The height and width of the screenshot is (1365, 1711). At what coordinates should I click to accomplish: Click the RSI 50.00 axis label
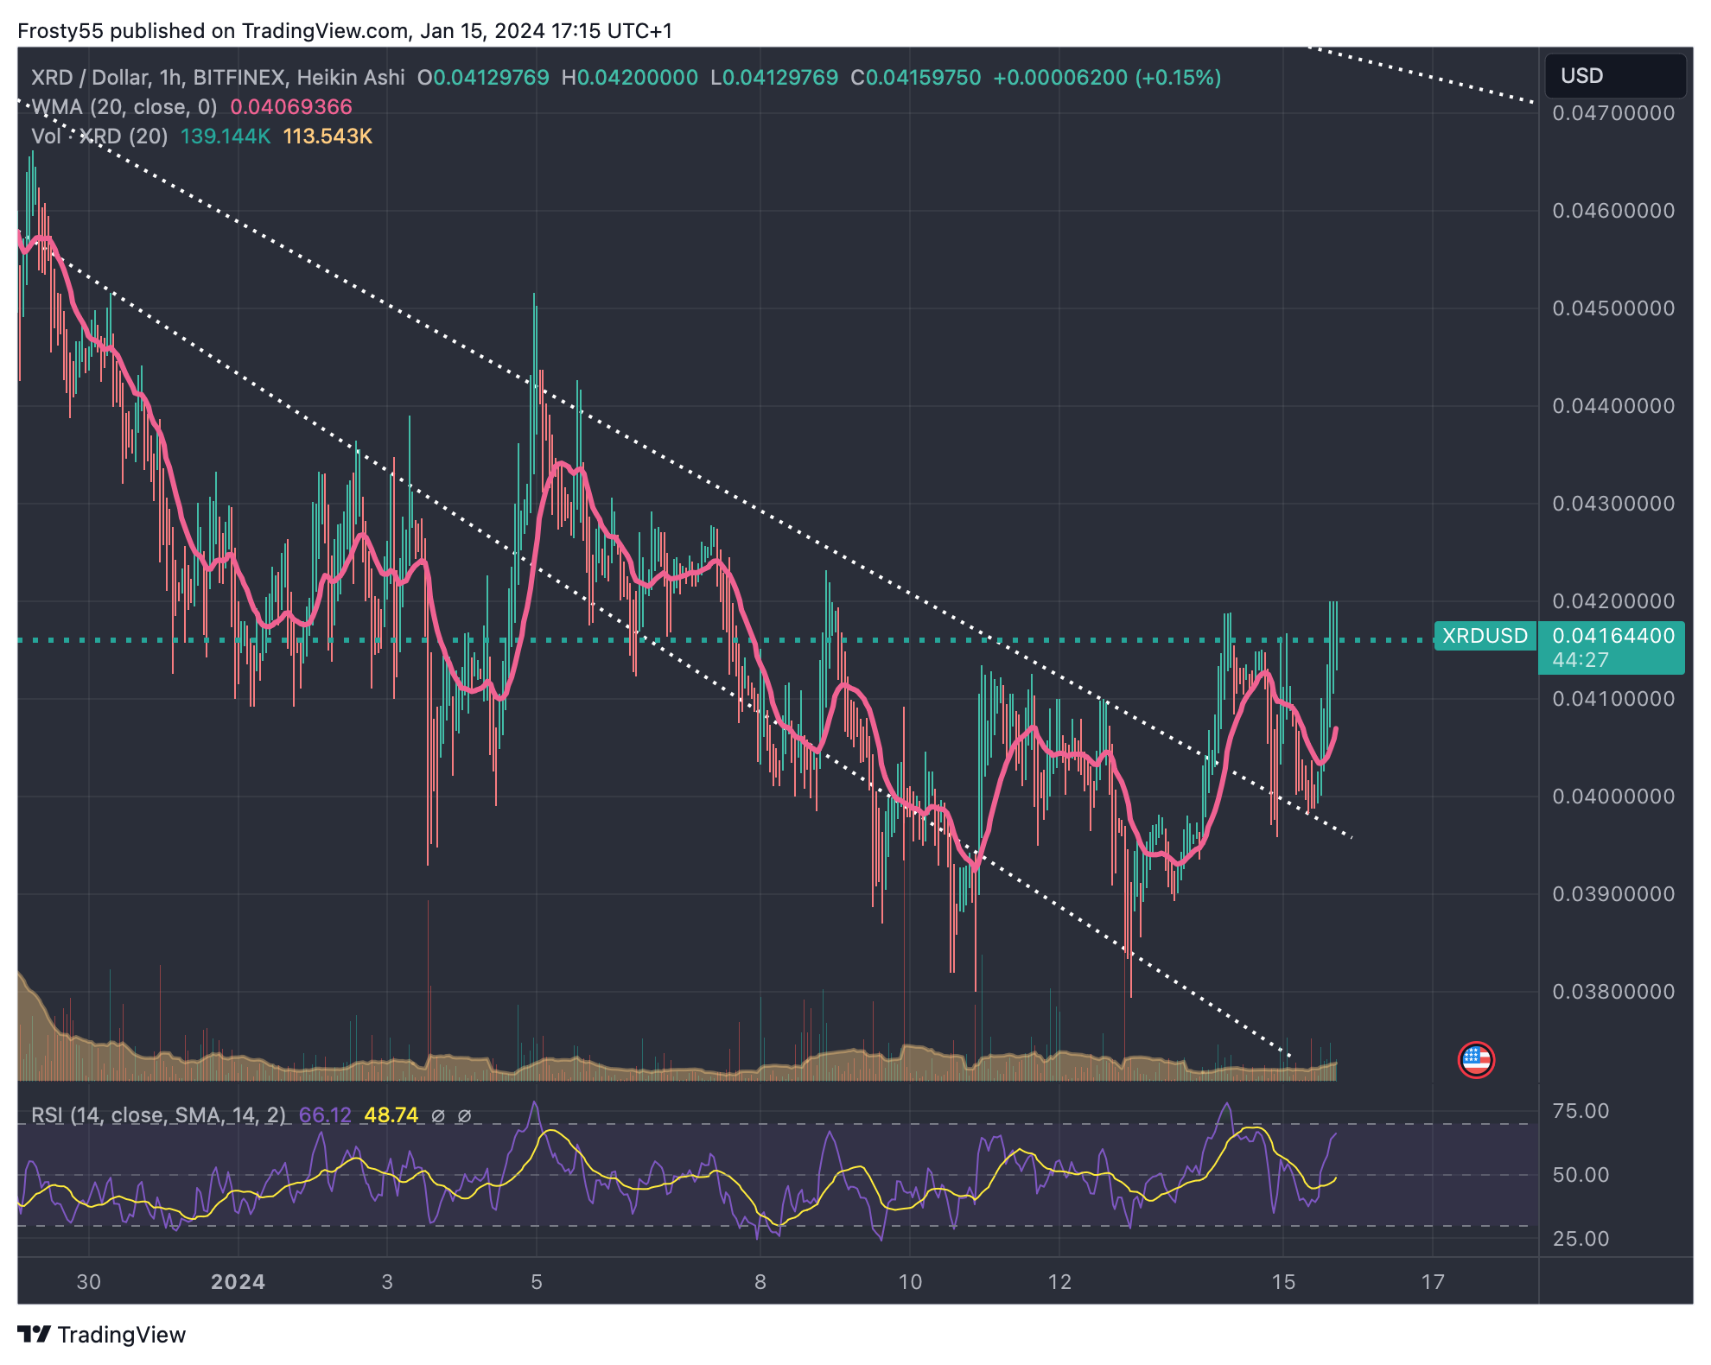[1581, 1175]
